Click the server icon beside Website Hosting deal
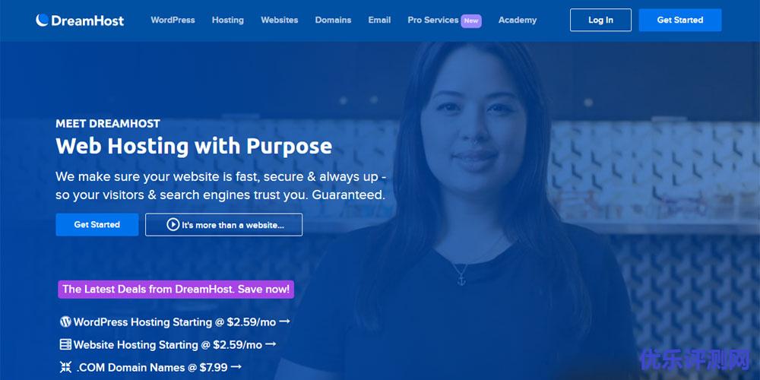The image size is (760, 380). point(65,344)
